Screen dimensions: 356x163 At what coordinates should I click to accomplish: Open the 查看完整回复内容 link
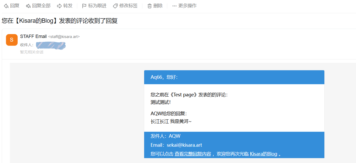pyautogui.click(x=193, y=154)
